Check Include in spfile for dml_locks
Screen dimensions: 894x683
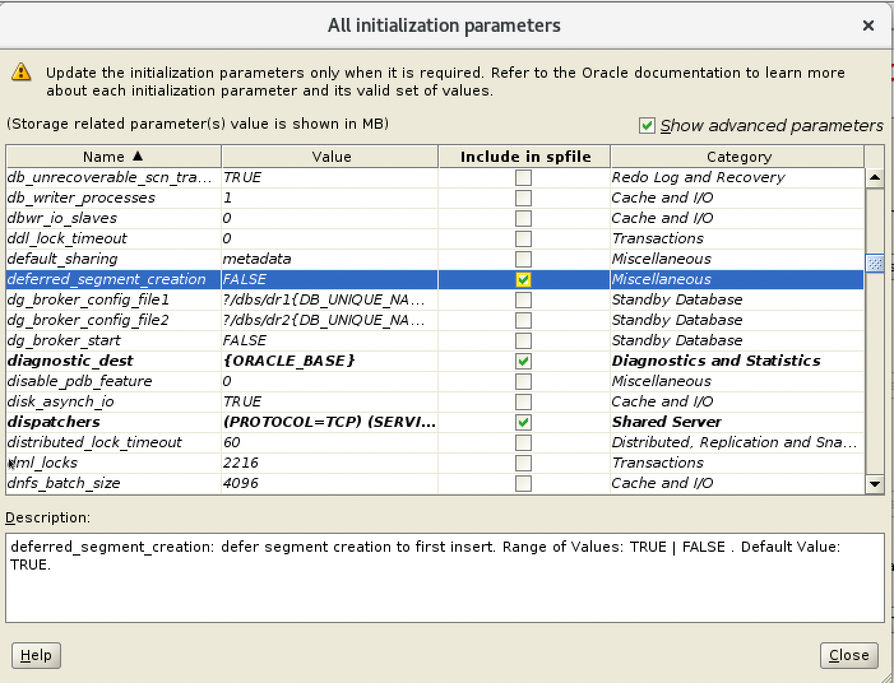523,463
